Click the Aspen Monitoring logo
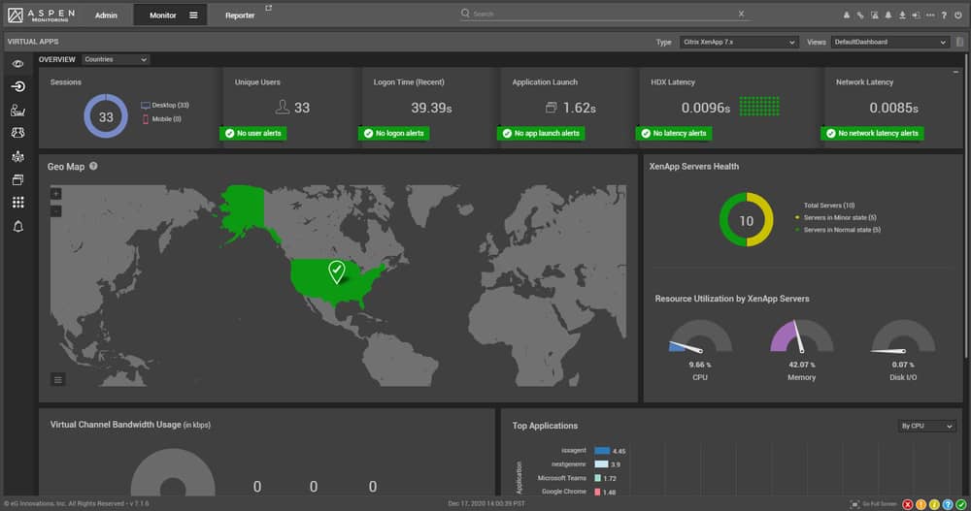The image size is (971, 511). click(41, 15)
